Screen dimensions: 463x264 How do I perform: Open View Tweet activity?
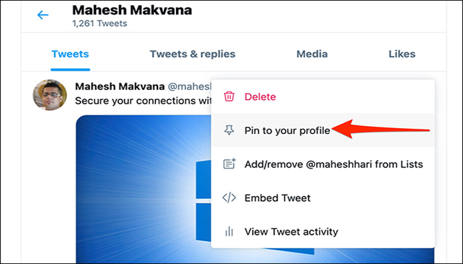click(x=291, y=232)
